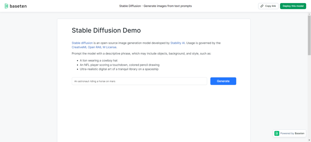
Task: Focus the prompt text input field
Action: (139, 81)
